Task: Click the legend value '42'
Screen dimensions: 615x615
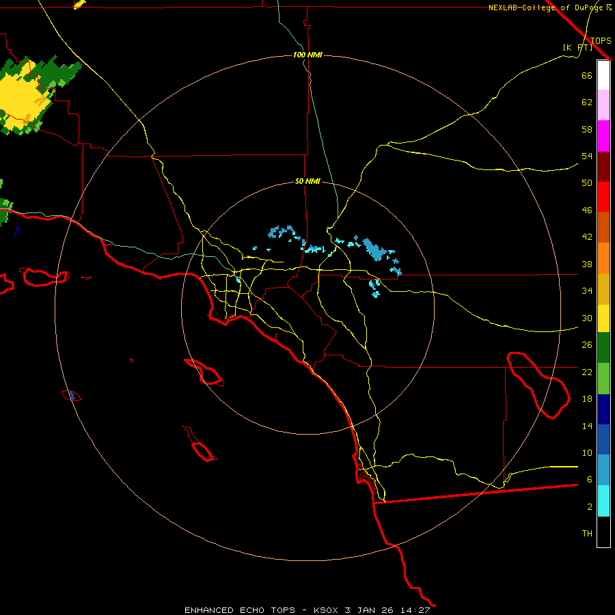Action: (587, 237)
